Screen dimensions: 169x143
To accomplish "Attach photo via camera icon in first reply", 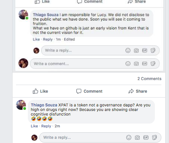I will click(136, 51).
